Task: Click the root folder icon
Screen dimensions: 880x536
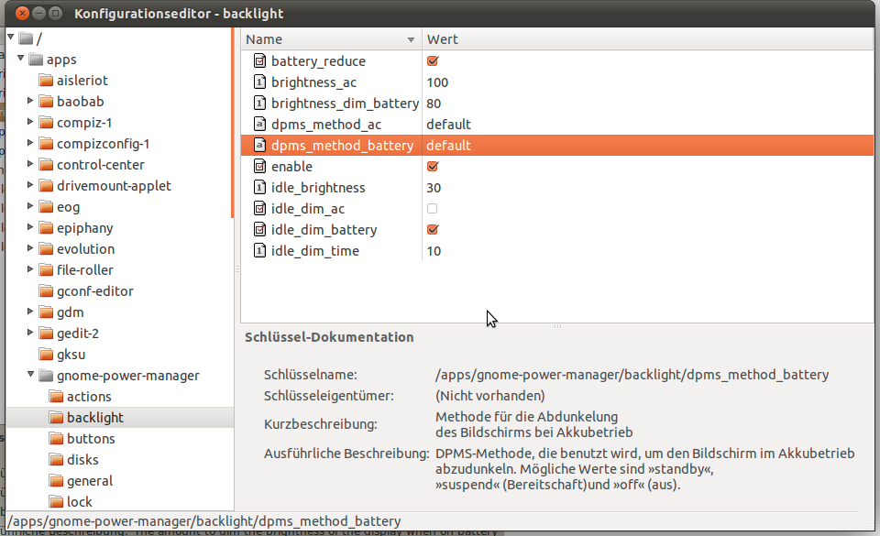Action: pyautogui.click(x=26, y=38)
